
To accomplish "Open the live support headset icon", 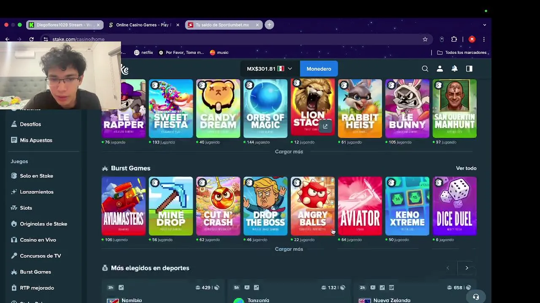I will pyautogui.click(x=476, y=297).
